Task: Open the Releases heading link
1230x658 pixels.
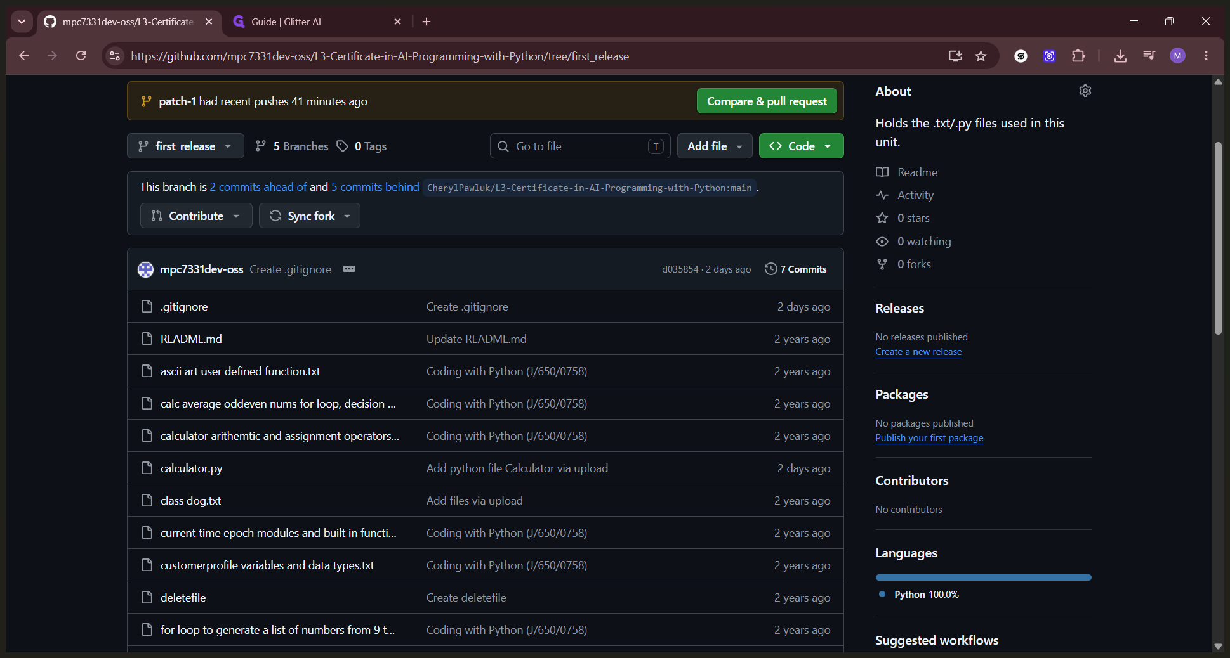Action: click(x=899, y=308)
